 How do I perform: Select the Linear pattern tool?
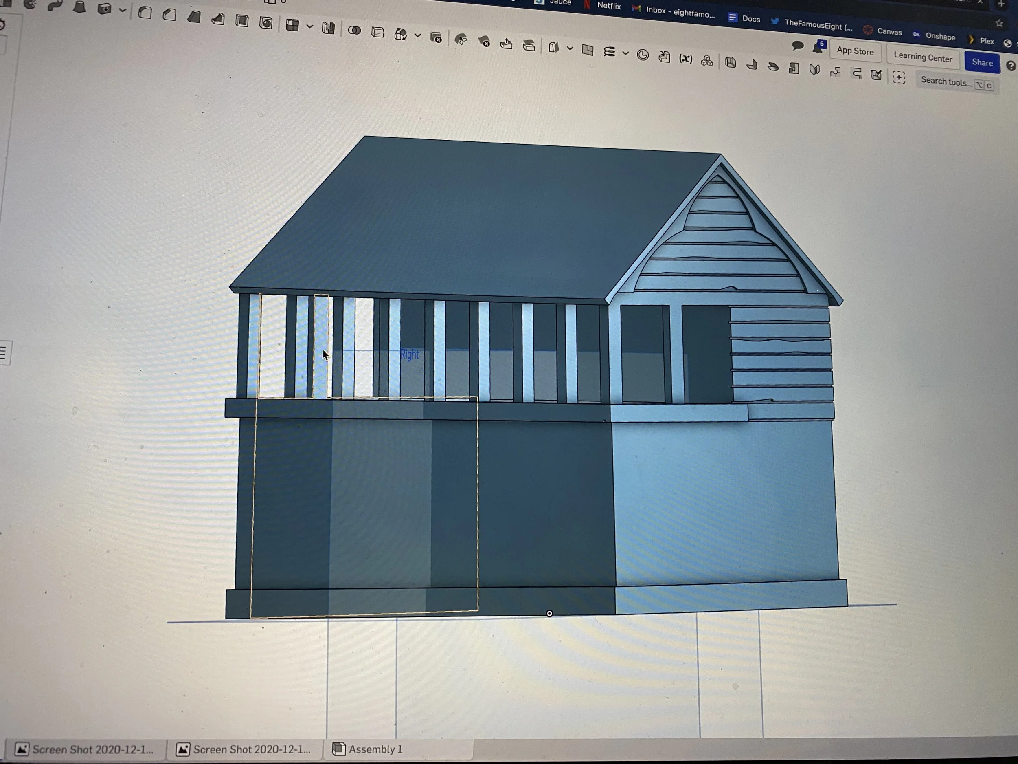292,25
